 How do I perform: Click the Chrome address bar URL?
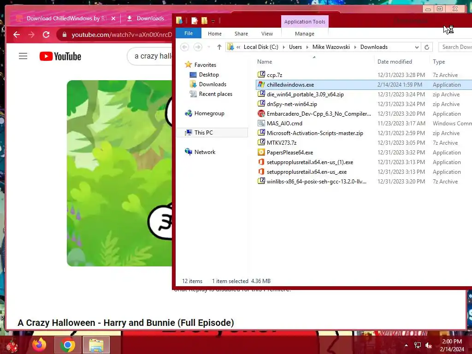pos(122,35)
